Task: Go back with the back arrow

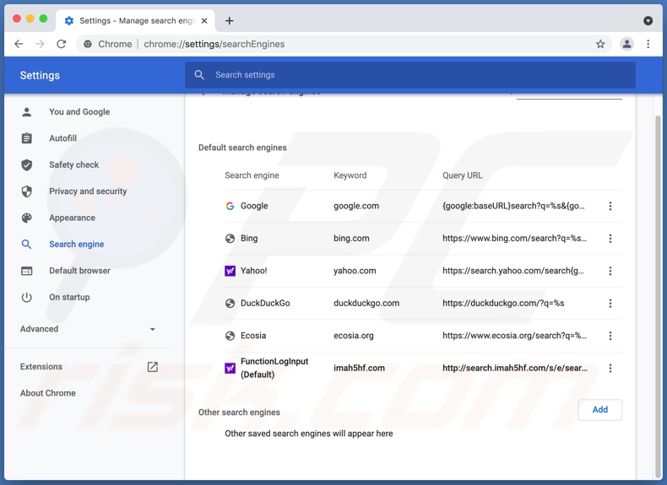Action: coord(19,44)
